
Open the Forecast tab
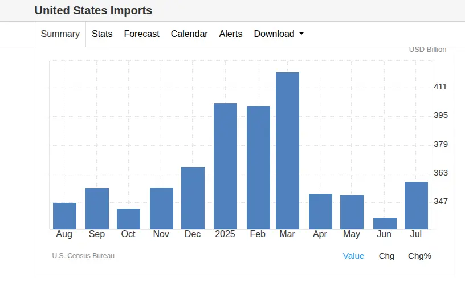click(141, 34)
